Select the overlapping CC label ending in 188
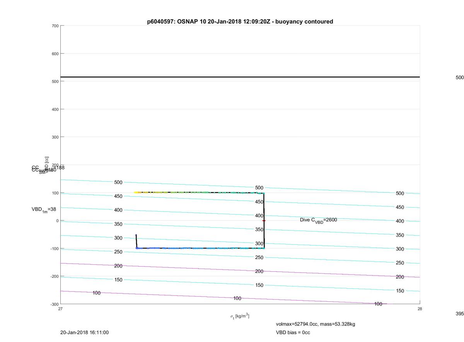 pyautogui.click(x=48, y=168)
